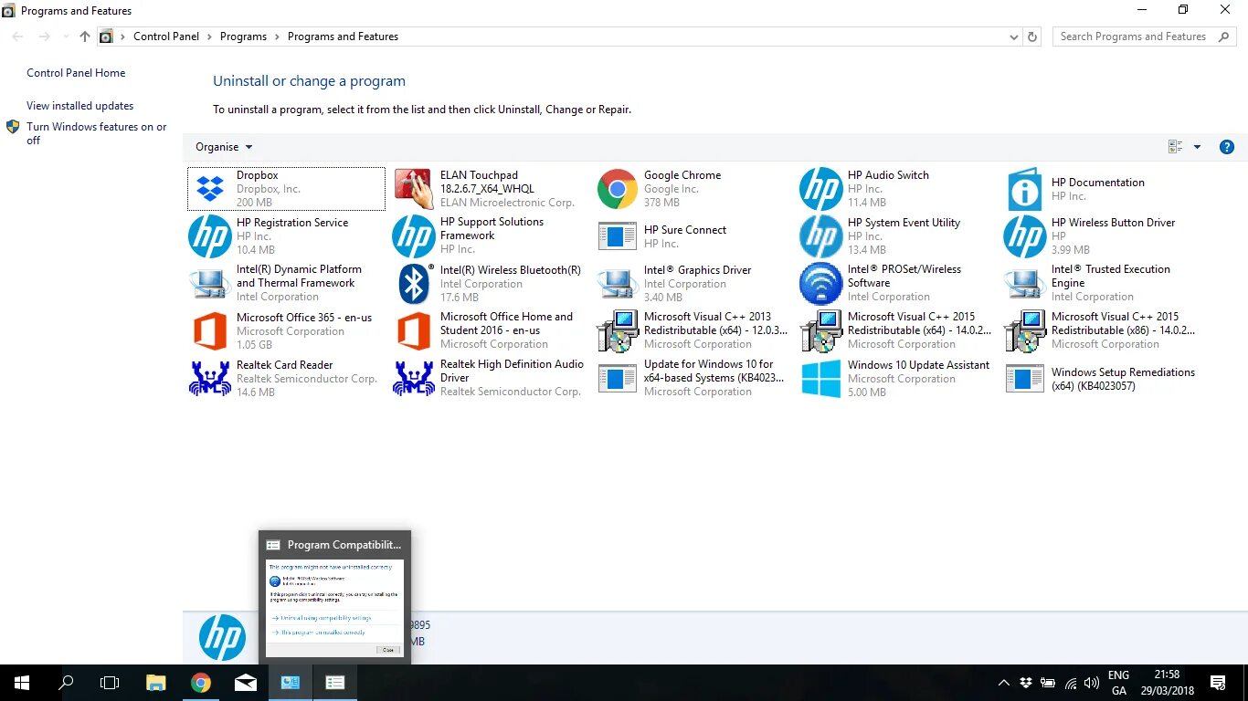Select the Dropbox program icon
This screenshot has width=1248, height=701.
click(210, 189)
